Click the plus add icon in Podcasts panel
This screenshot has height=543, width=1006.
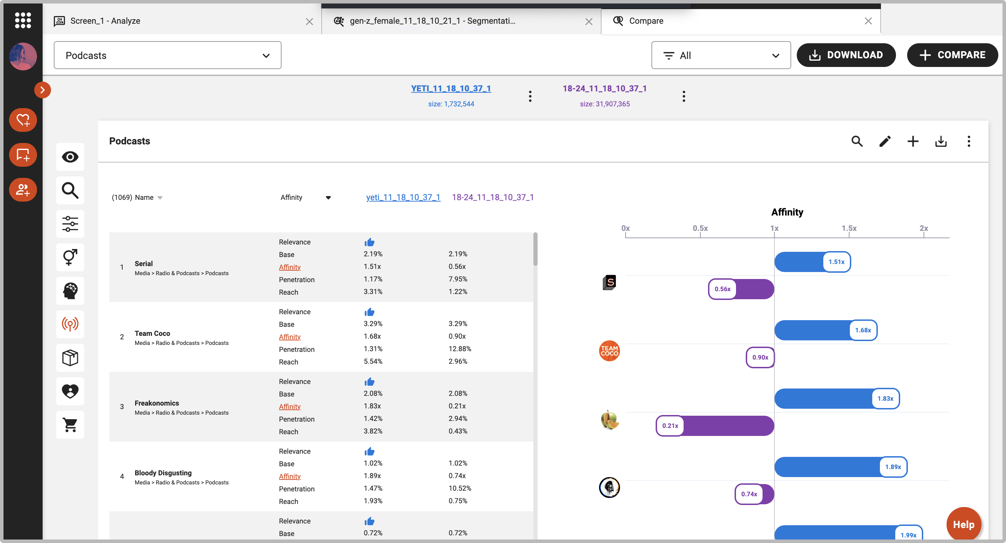pos(913,141)
